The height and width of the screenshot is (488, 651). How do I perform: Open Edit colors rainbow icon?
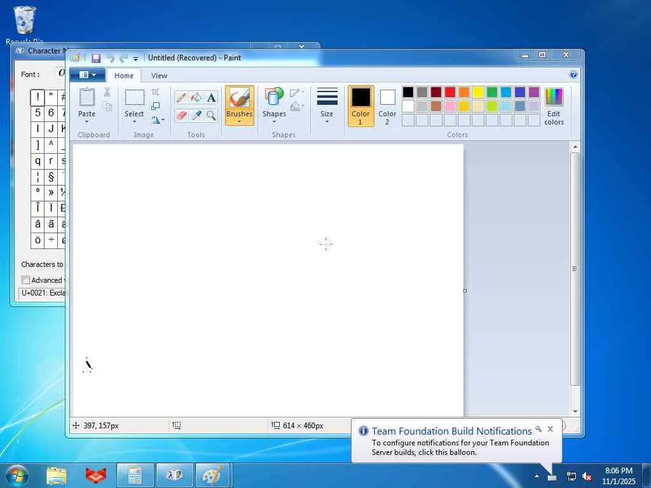[554, 97]
